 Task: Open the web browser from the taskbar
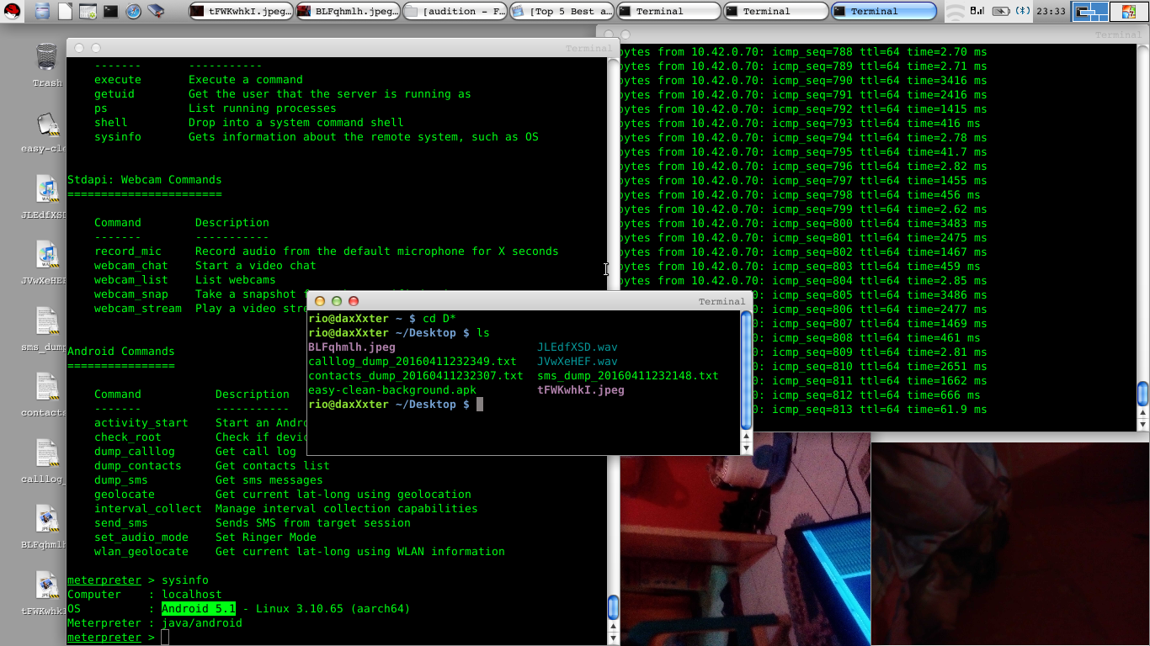[x=131, y=10]
